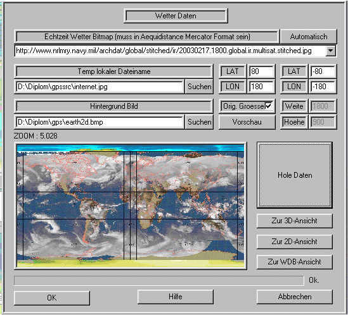
Task: Confirm the dialog with OK
Action: [52, 298]
